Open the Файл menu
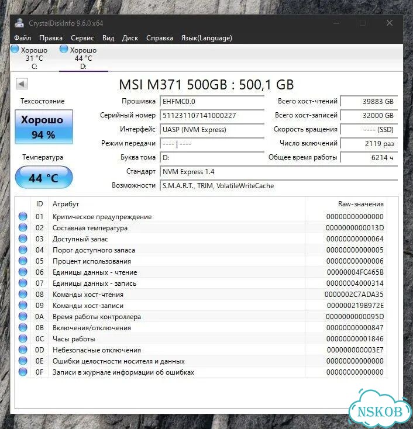Screen dimensions: 413x429 22,38
